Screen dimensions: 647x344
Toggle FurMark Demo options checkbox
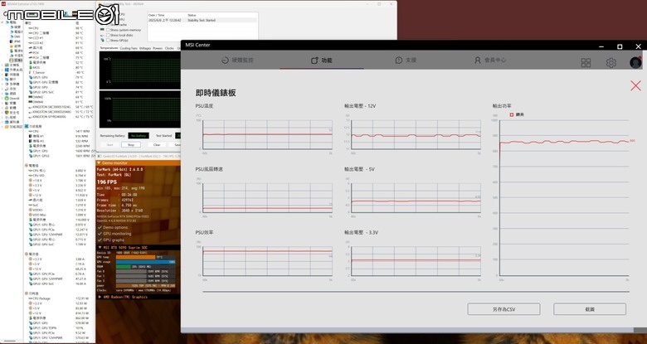tap(100, 228)
